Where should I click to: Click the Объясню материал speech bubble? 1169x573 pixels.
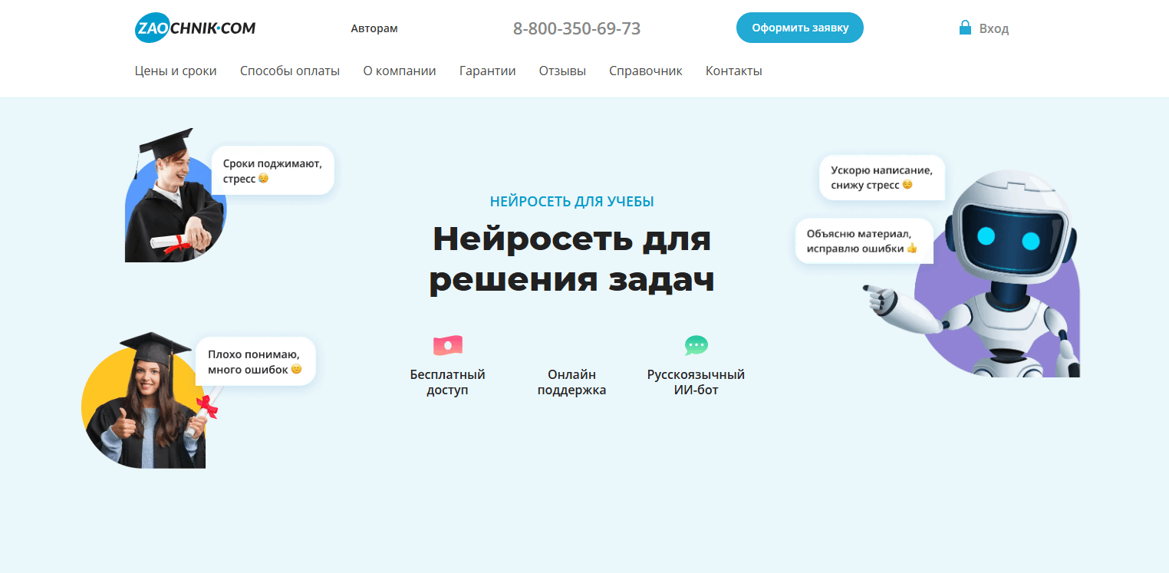point(864,241)
